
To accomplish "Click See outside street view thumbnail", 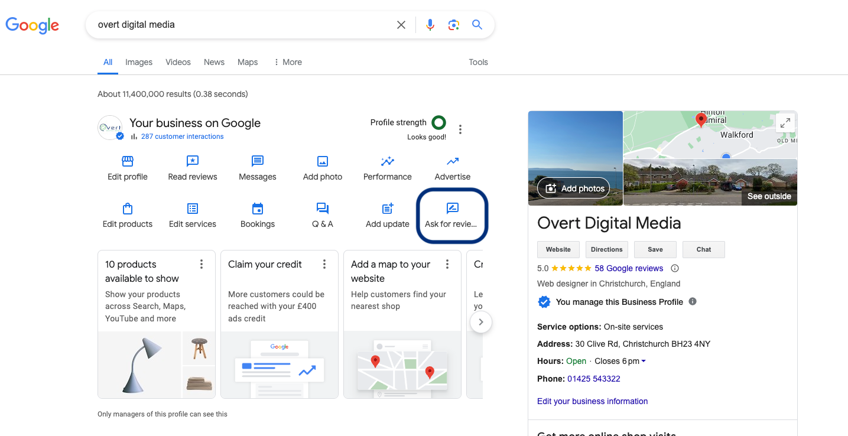I will tap(710, 182).
